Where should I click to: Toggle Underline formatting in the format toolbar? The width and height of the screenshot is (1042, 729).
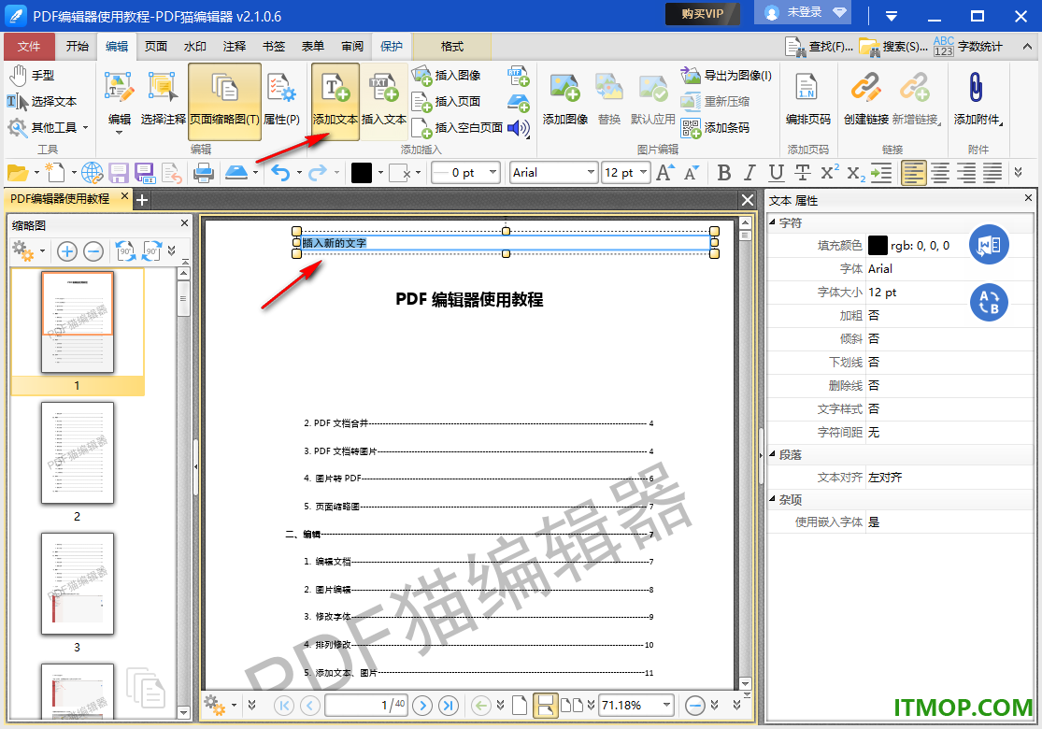(x=776, y=174)
